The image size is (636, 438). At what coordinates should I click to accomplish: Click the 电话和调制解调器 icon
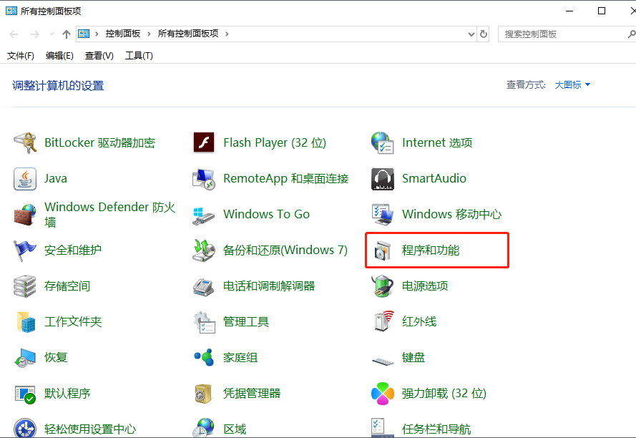[x=204, y=287]
